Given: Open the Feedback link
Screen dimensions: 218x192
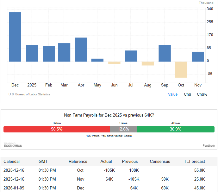Looking at the screenshot, I should click(209, 146).
